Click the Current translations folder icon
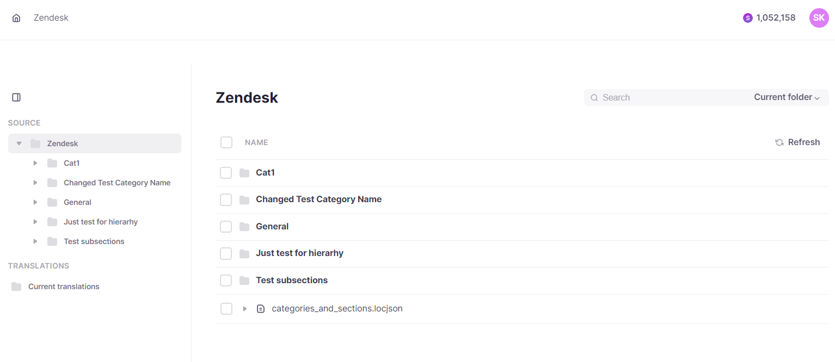 pos(16,286)
